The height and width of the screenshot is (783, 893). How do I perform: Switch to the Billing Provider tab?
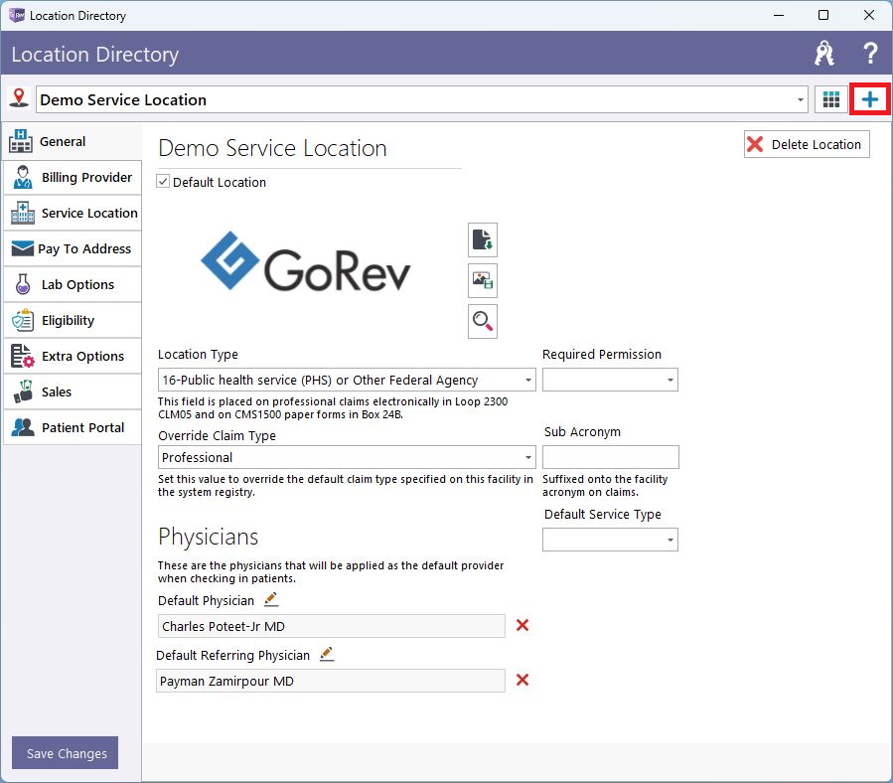pos(72,177)
